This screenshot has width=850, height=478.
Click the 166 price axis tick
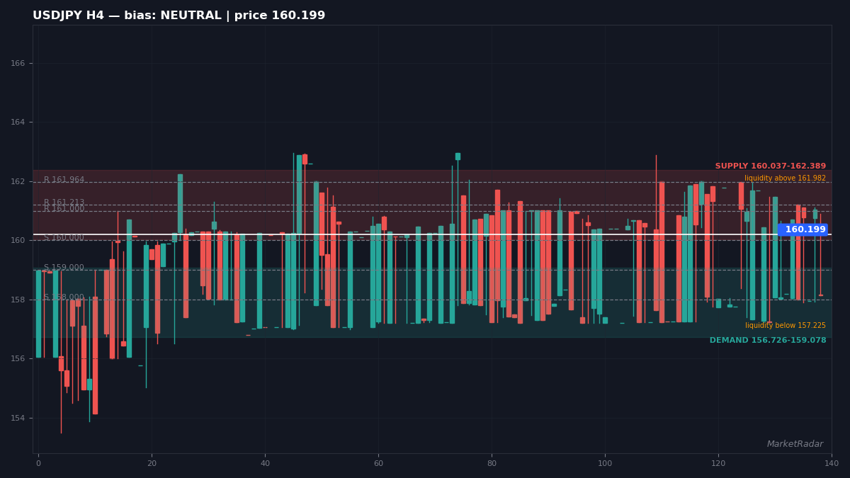[x=18, y=64]
